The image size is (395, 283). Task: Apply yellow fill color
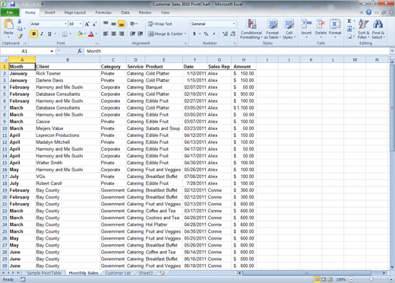[x=80, y=33]
